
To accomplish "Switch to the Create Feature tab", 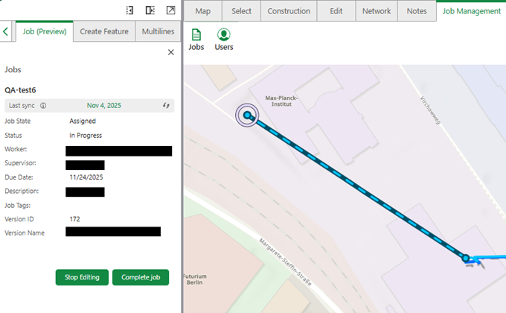I will pyautogui.click(x=104, y=31).
